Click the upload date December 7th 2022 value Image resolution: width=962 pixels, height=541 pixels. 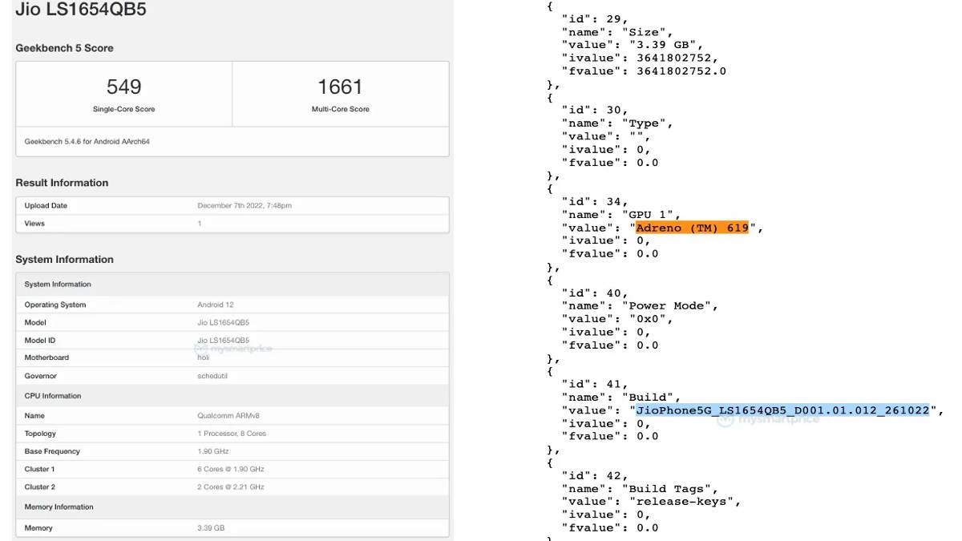coord(245,206)
